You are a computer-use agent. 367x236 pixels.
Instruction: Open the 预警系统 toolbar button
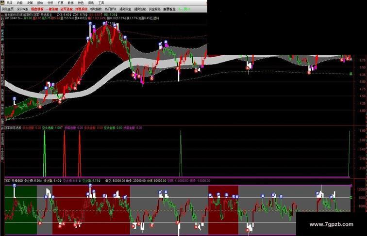tap(81, 9)
